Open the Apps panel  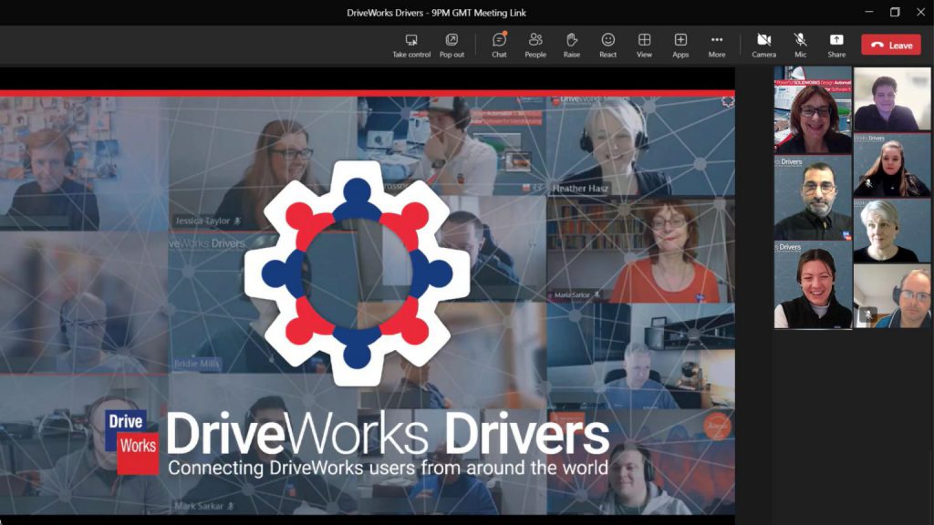[x=680, y=46]
